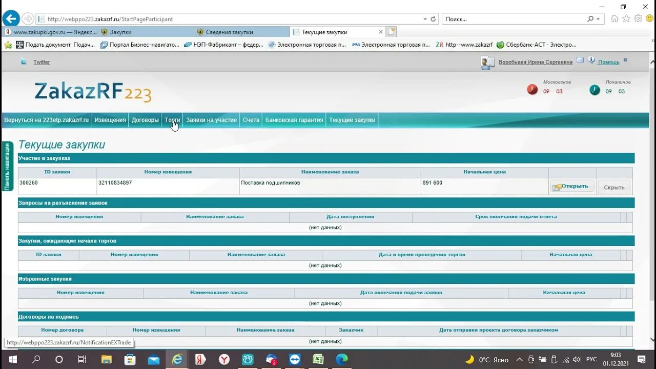Open Favorites star icon in browser toolbar
Image resolution: width=656 pixels, height=369 pixels.
click(626, 18)
